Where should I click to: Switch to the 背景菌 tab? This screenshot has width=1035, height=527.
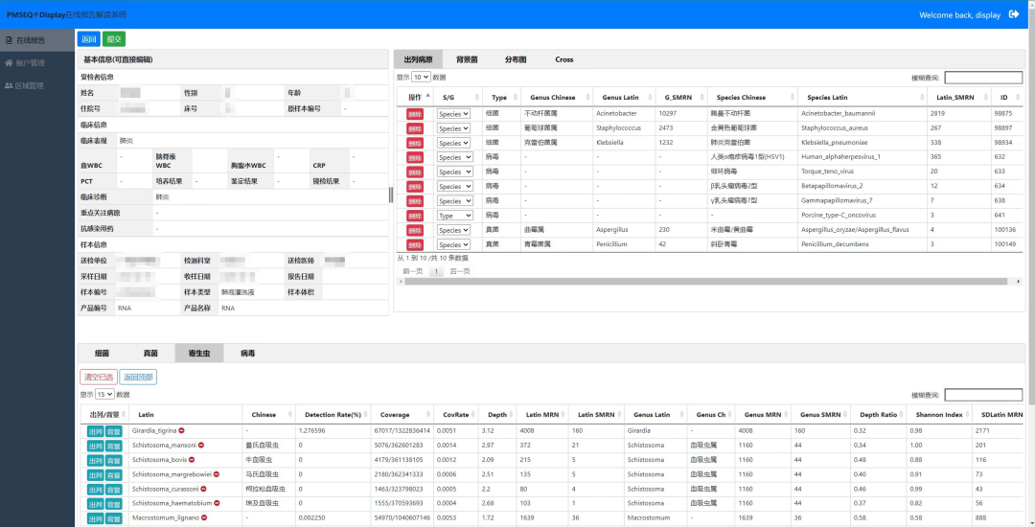(x=468, y=59)
